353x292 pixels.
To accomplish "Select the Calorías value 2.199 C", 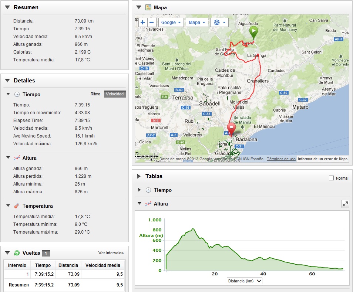I will pyautogui.click(x=83, y=52).
